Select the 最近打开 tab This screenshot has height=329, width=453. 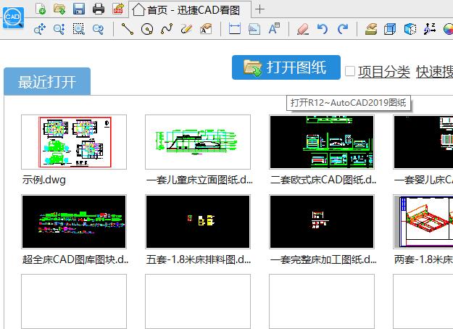tap(47, 81)
